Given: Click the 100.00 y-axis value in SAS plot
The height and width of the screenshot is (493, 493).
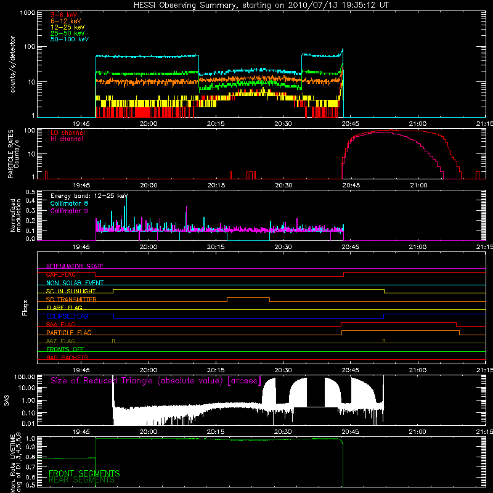Looking at the screenshot, I should [25, 377].
